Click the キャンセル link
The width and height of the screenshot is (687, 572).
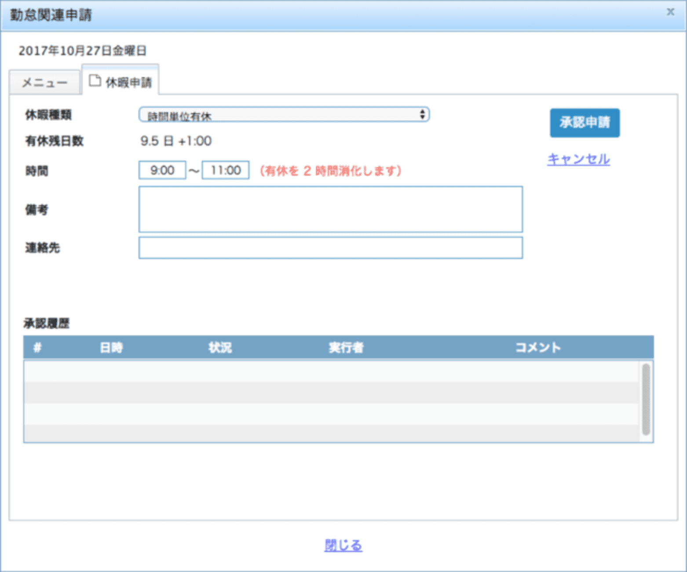point(578,159)
